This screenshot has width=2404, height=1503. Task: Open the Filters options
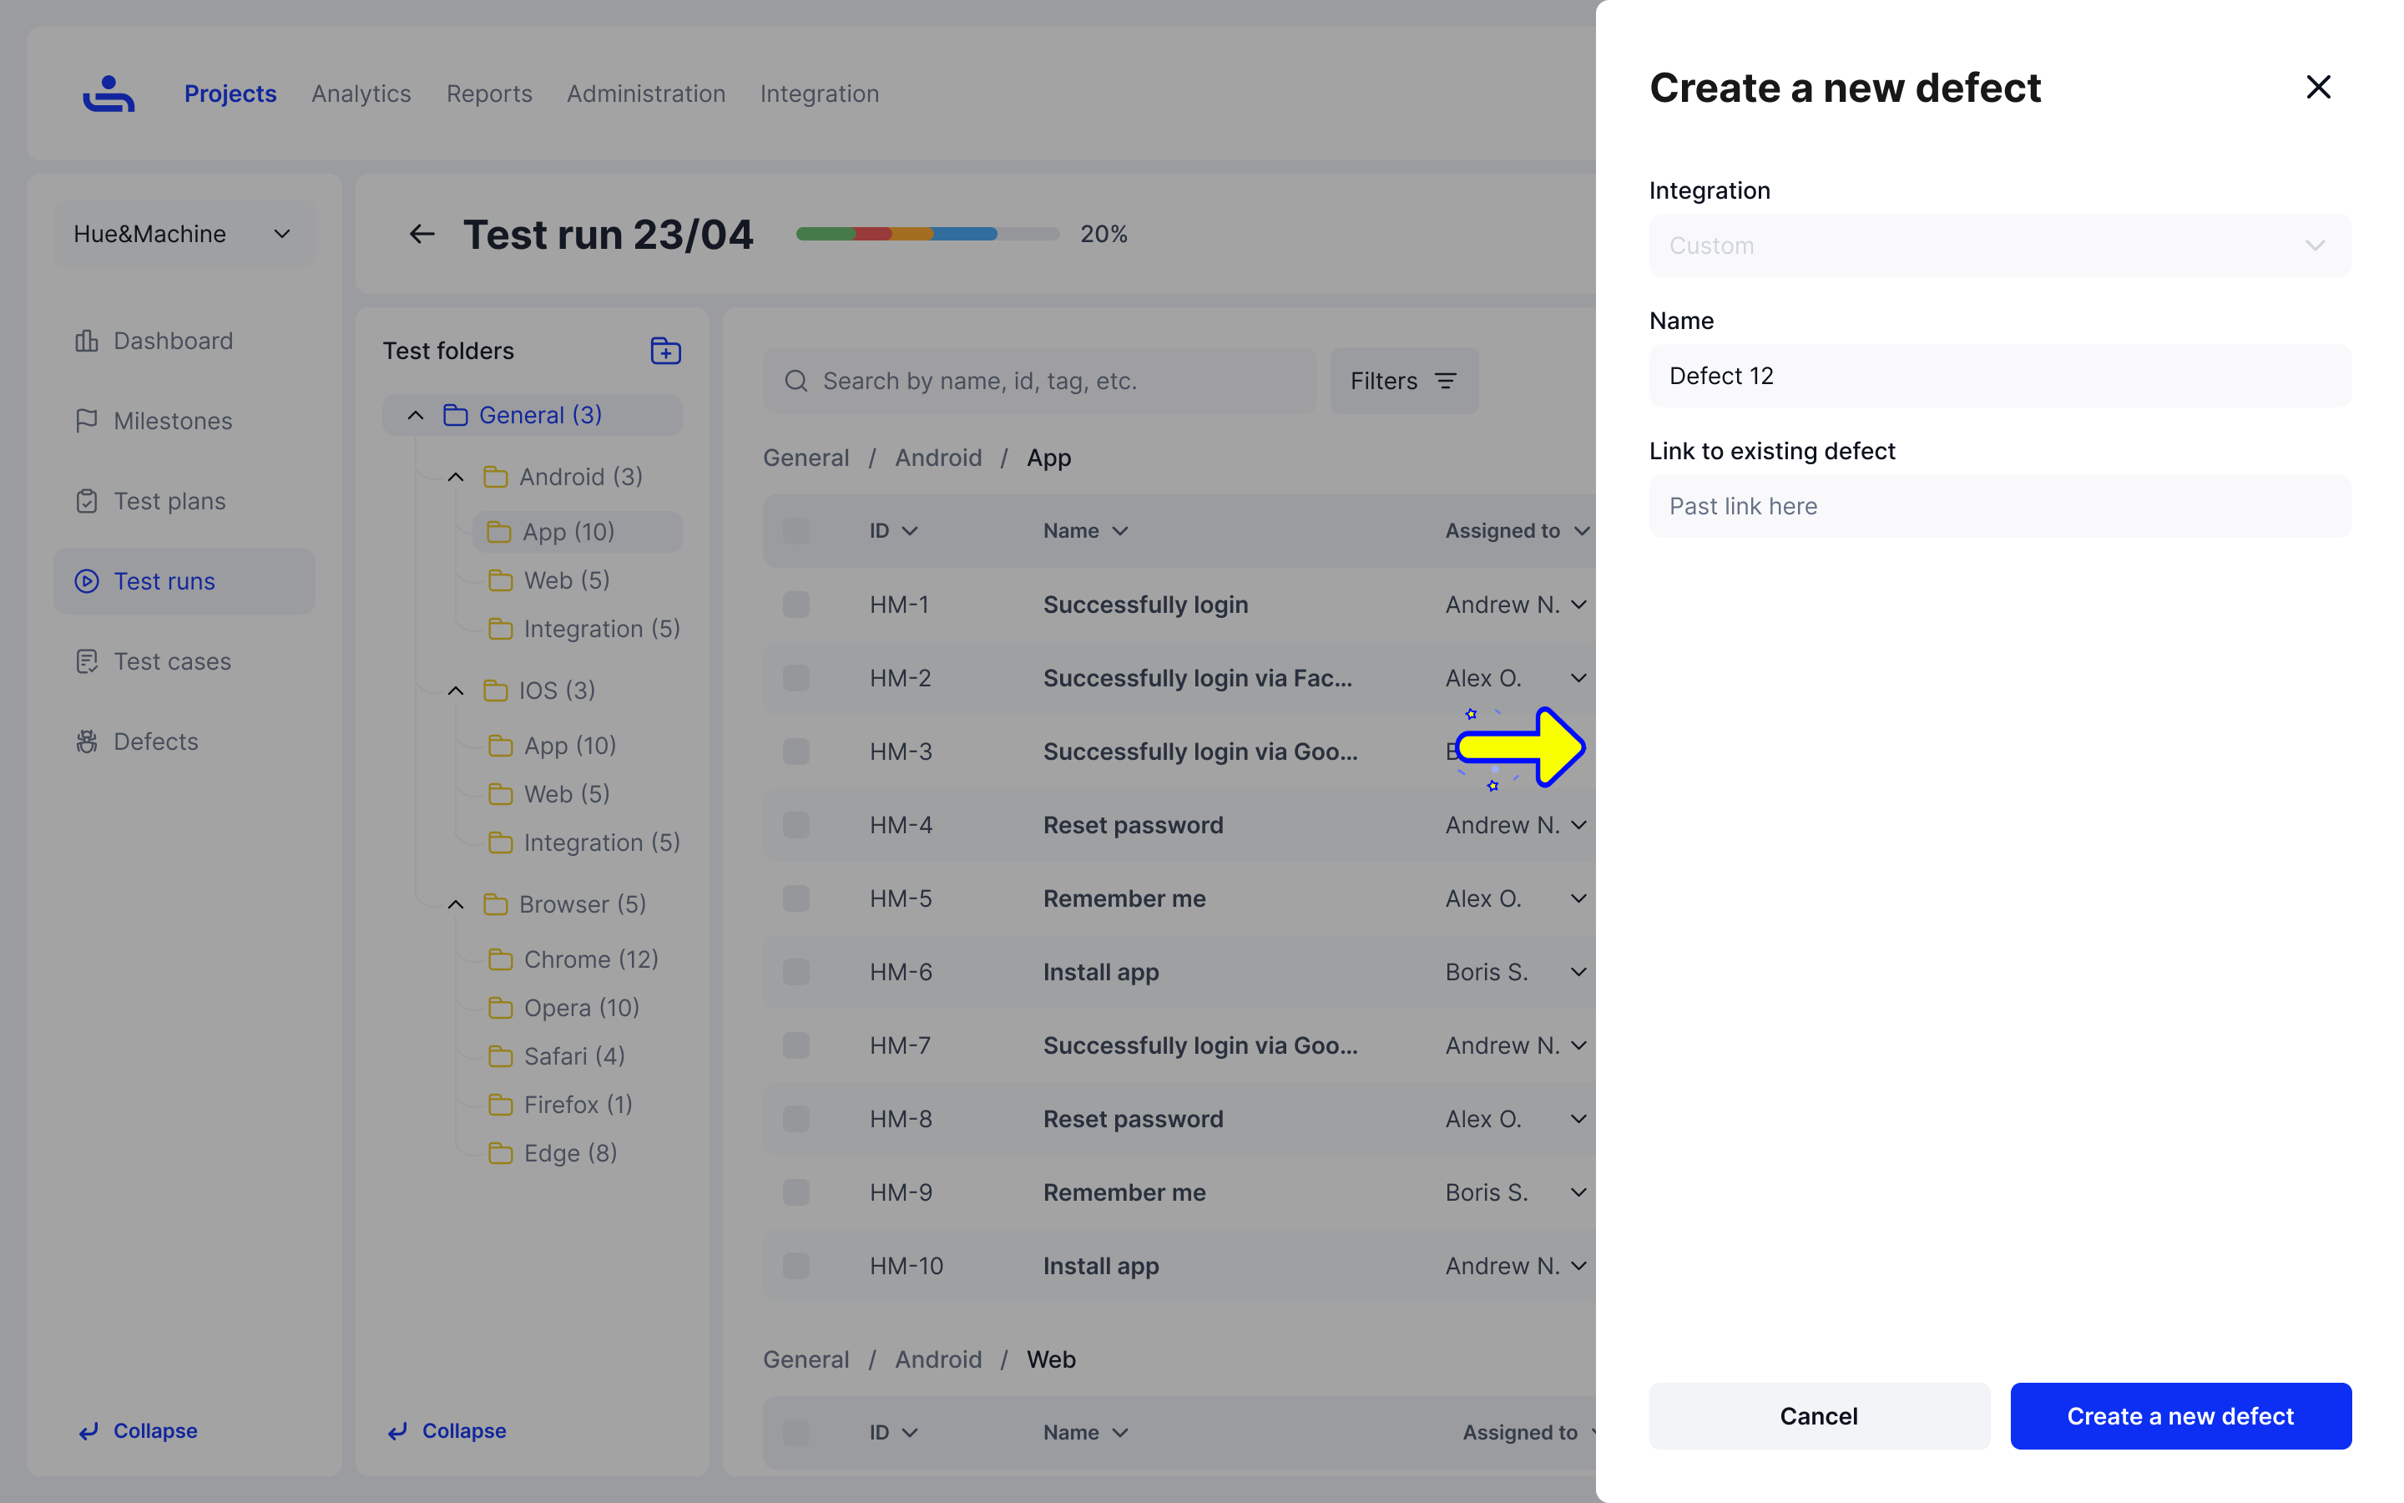(1402, 381)
